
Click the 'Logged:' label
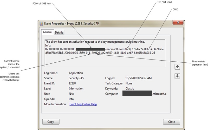pyautogui.click(x=110, y=78)
